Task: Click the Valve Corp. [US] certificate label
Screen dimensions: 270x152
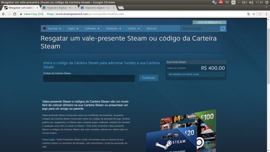Action: click(x=33, y=14)
